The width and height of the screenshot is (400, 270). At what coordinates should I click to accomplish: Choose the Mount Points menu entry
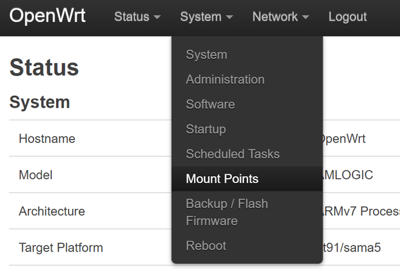click(x=247, y=179)
